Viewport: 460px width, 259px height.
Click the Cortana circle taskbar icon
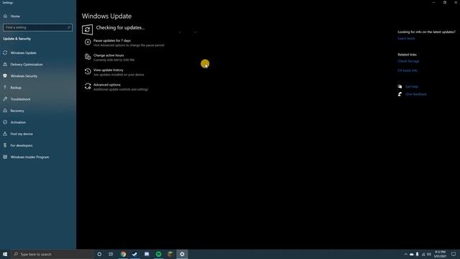(x=99, y=254)
